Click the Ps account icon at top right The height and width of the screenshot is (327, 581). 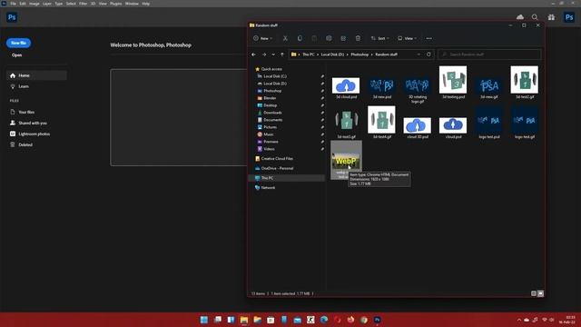coord(569,17)
